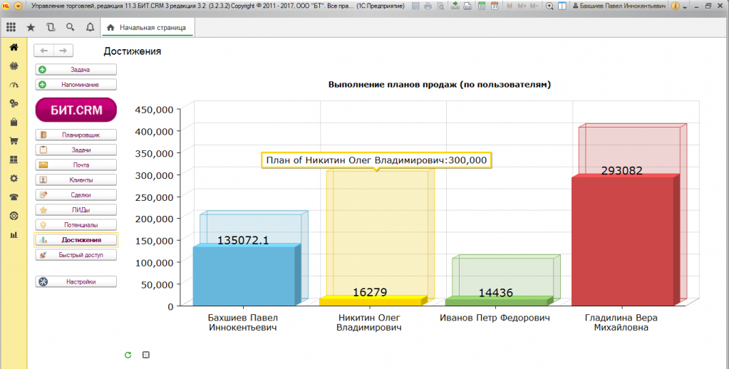Click the Save floppy disk icon
The image size is (729, 369).
(x=415, y=6)
